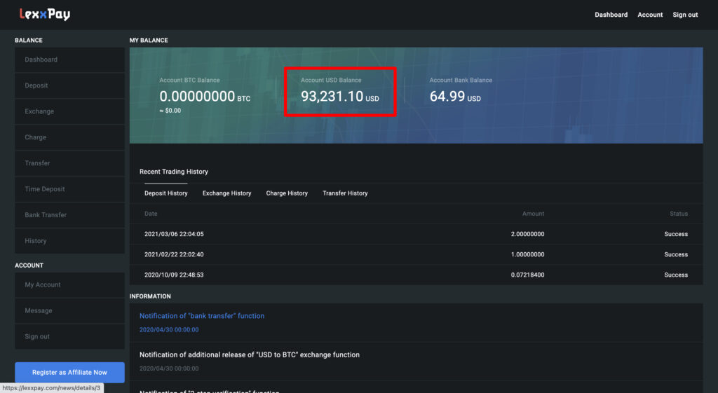The image size is (718, 393).
Task: Click the ≈ $0.00 BTC estimate
Action: tap(170, 111)
